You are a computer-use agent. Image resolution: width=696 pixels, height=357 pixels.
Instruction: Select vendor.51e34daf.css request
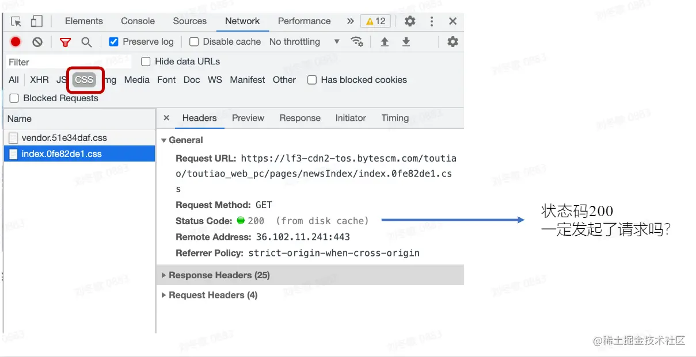64,138
